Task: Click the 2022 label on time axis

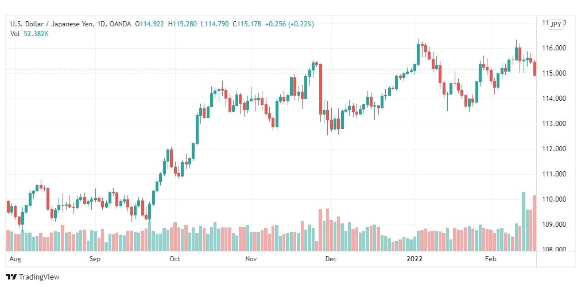Action: click(x=414, y=258)
